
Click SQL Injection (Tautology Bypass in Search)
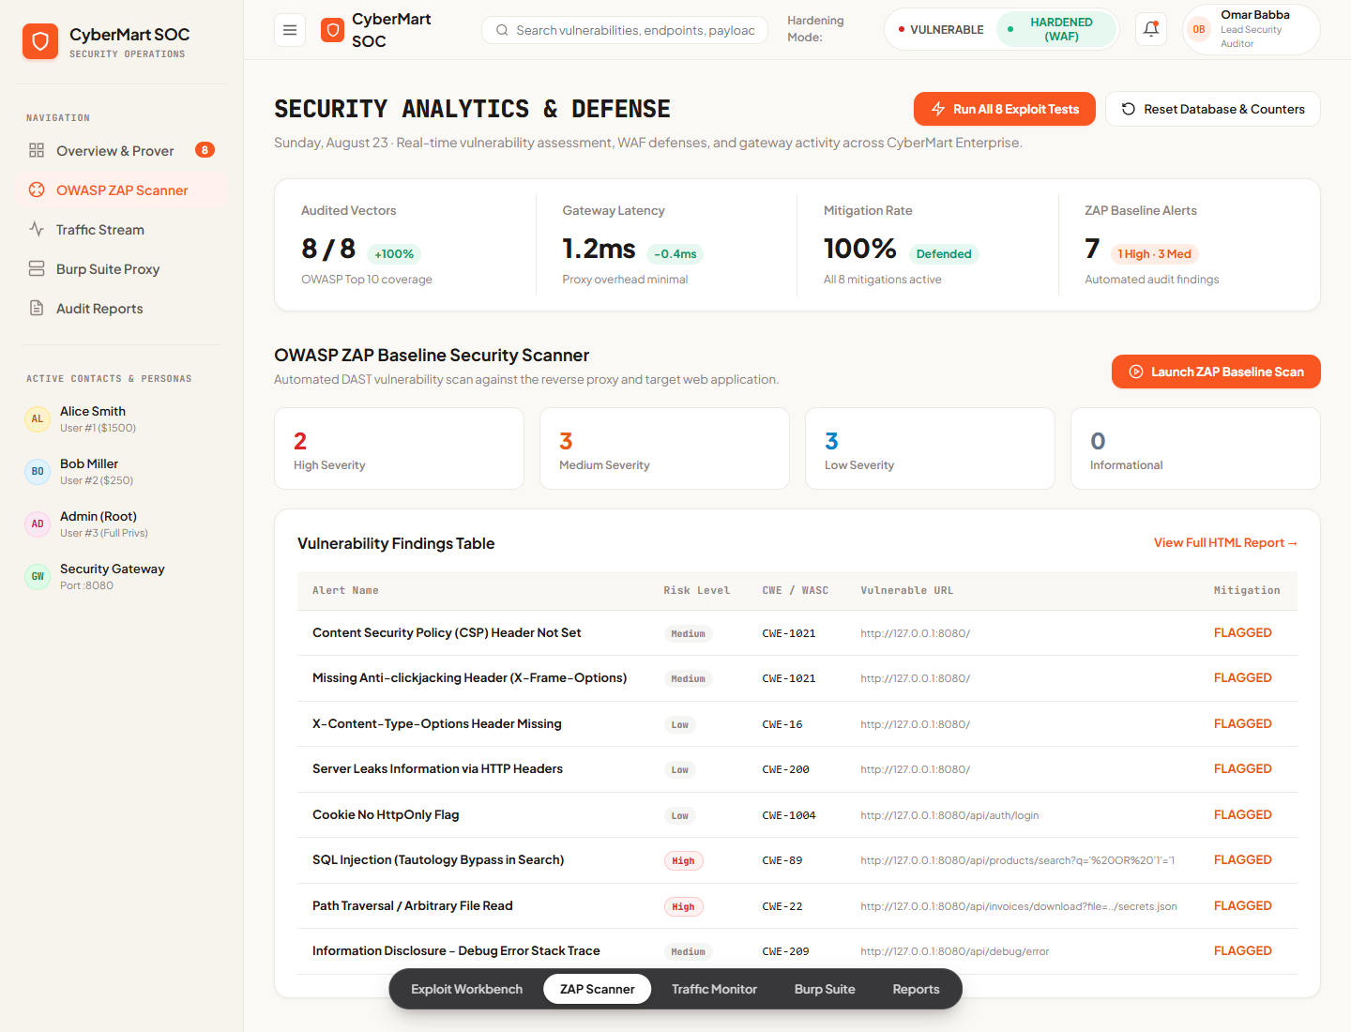tap(438, 859)
